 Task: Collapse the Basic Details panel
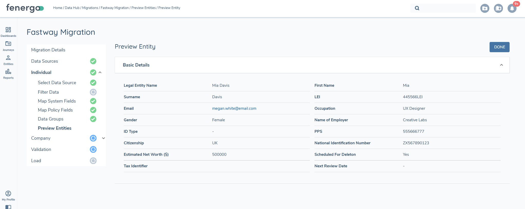pyautogui.click(x=501, y=65)
